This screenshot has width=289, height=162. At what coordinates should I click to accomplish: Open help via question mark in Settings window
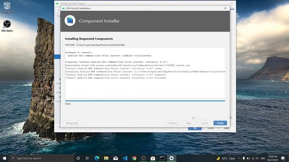tap(59, 128)
